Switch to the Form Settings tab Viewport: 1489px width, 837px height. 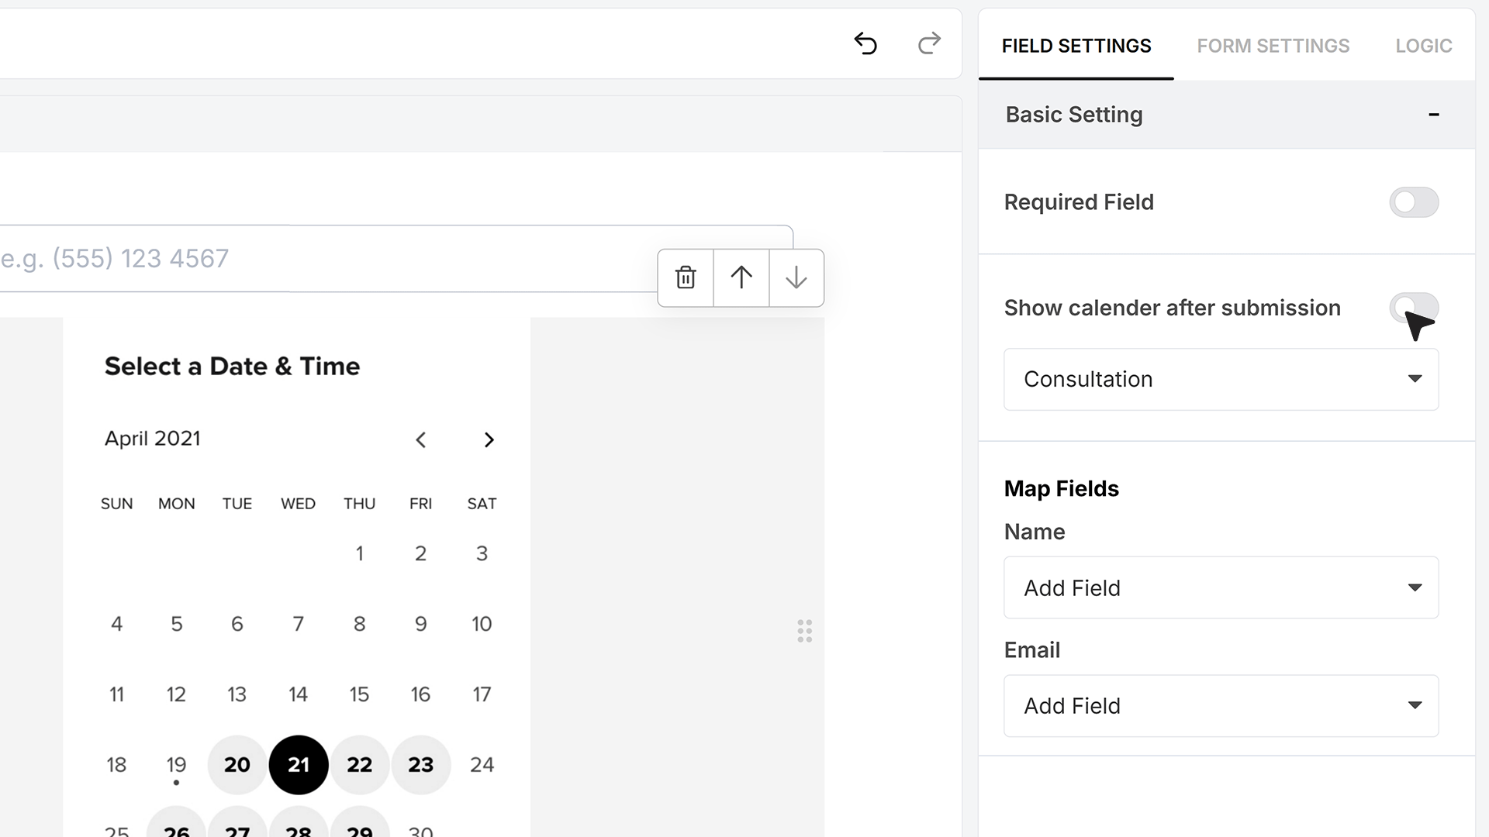pos(1273,46)
